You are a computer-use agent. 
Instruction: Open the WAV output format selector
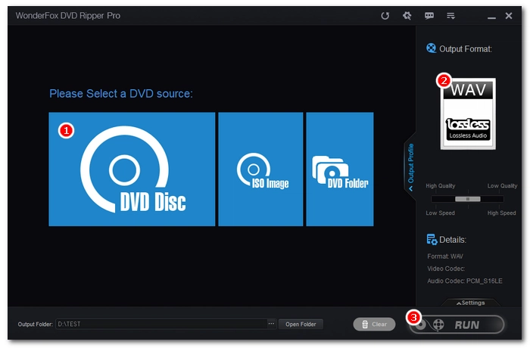pos(468,114)
